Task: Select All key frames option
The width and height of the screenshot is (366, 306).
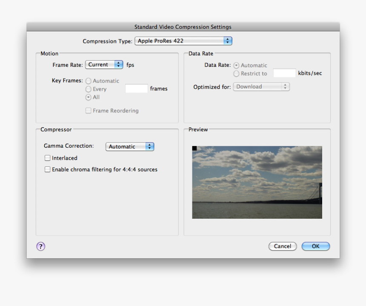Action: coord(88,97)
